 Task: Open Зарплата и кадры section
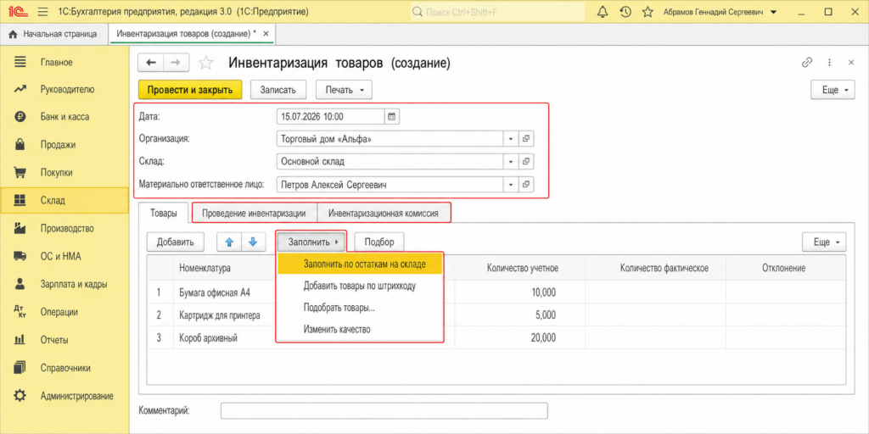tap(64, 284)
